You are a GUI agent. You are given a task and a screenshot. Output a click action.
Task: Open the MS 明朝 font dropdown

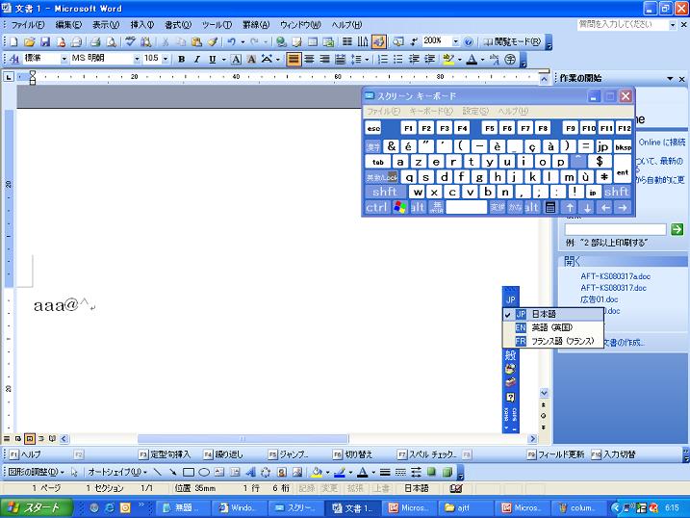coord(137,59)
